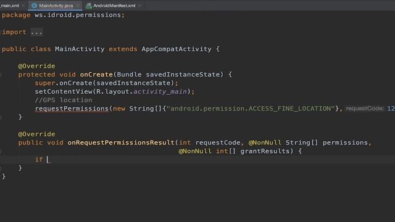
Task: Click the grantResults parameter
Action: pyautogui.click(x=265, y=151)
